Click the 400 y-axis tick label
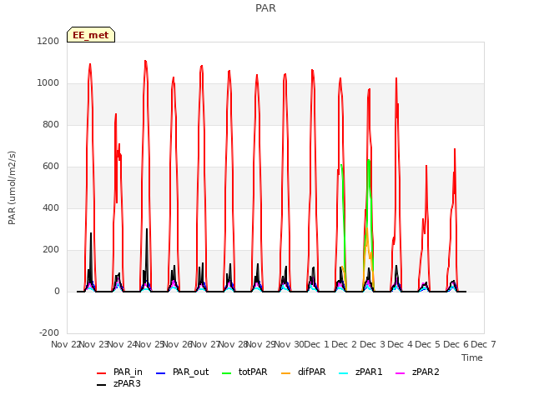 tap(51, 208)
